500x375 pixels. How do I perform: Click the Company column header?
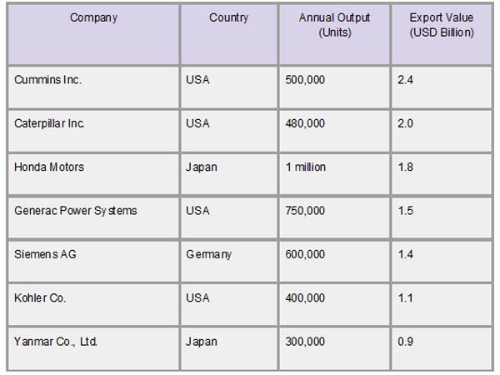pyautogui.click(x=93, y=17)
